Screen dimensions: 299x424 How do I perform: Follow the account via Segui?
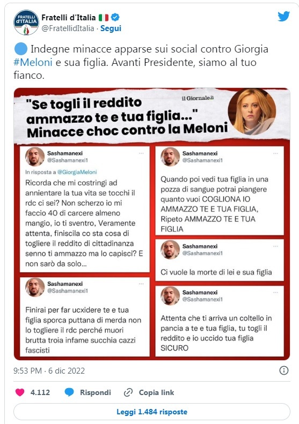(111, 28)
